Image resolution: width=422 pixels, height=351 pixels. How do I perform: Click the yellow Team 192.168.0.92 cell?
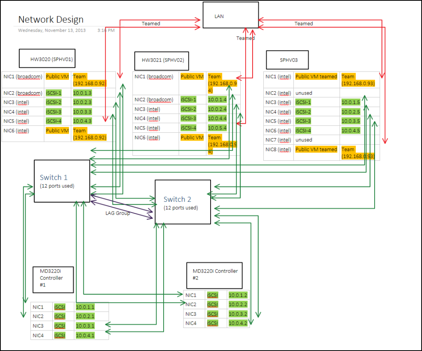[x=89, y=80]
